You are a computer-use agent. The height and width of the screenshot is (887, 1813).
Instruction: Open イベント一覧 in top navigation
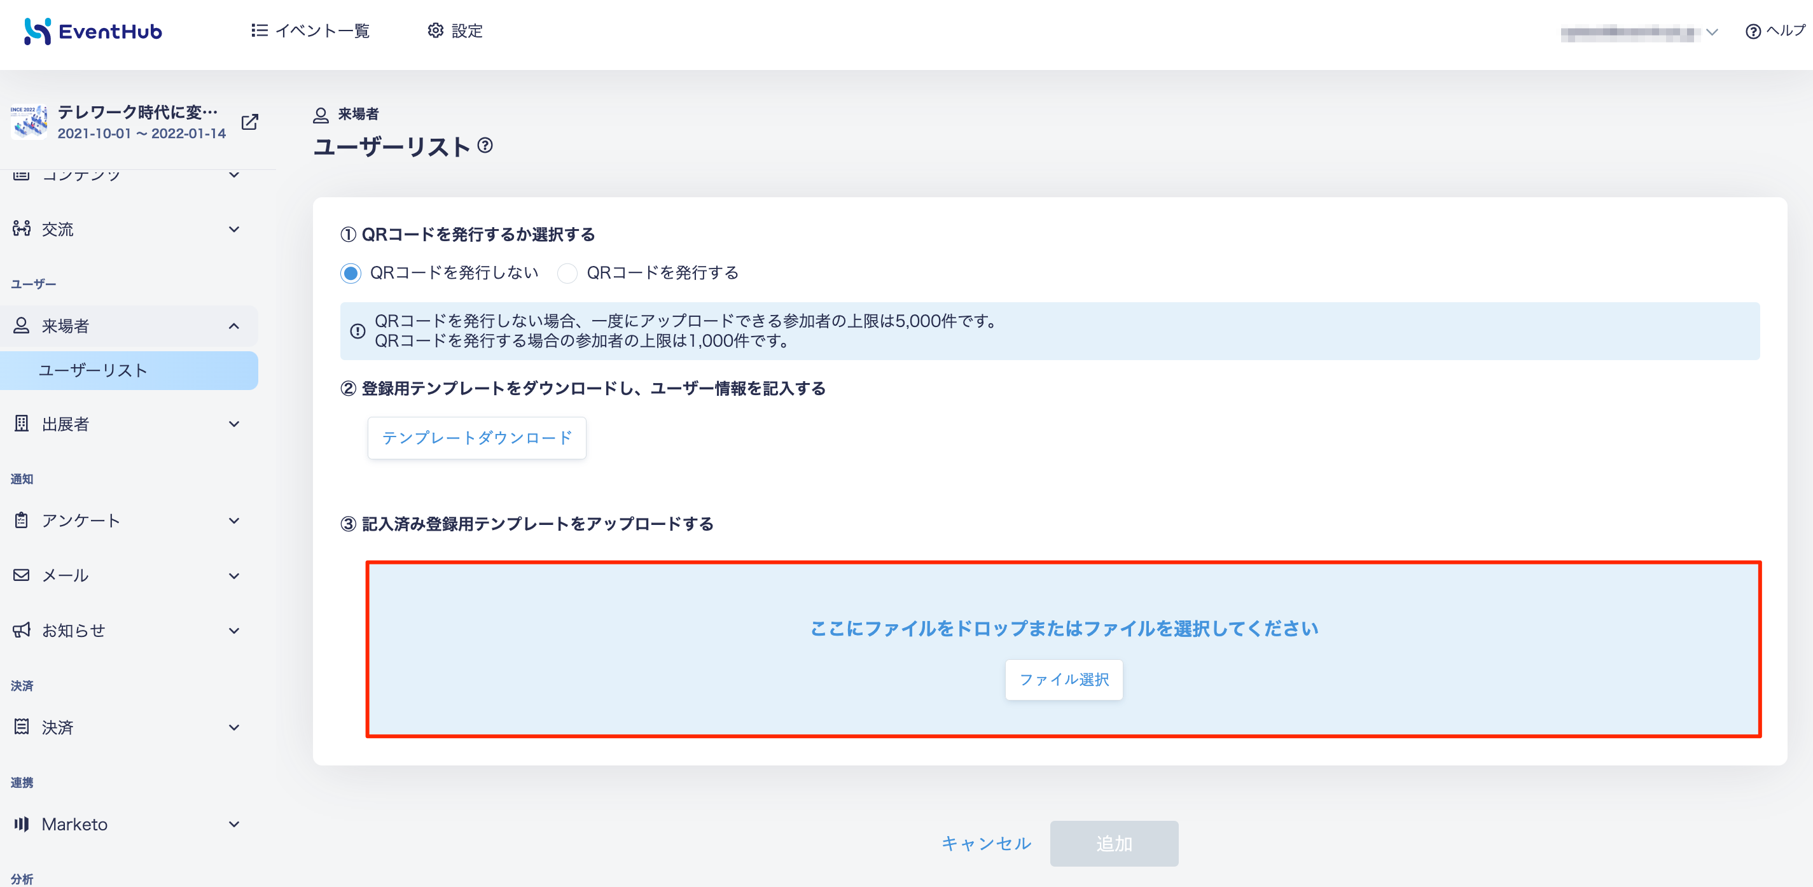(310, 31)
